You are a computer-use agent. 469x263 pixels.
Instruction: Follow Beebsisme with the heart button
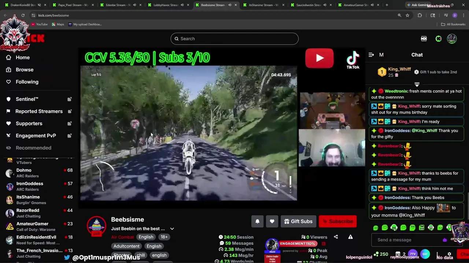[x=272, y=221]
